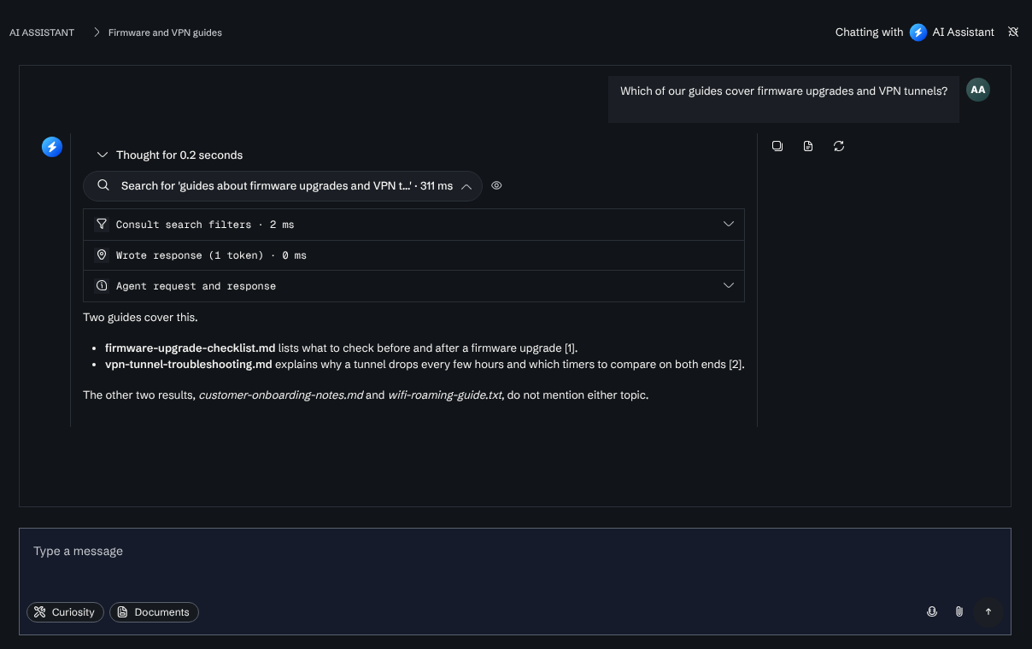Click AI Assistant name in header
1032x649 pixels.
pyautogui.click(x=963, y=32)
